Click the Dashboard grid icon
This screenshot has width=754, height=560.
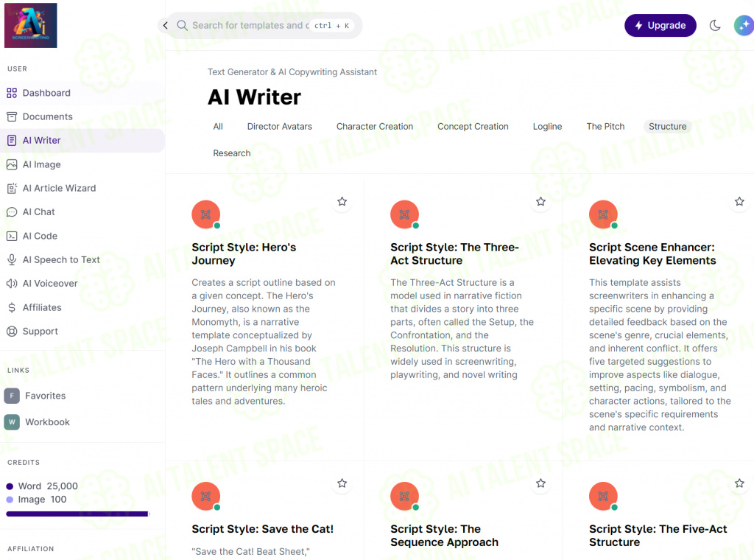click(12, 93)
